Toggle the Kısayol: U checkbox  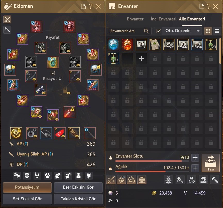(53, 73)
